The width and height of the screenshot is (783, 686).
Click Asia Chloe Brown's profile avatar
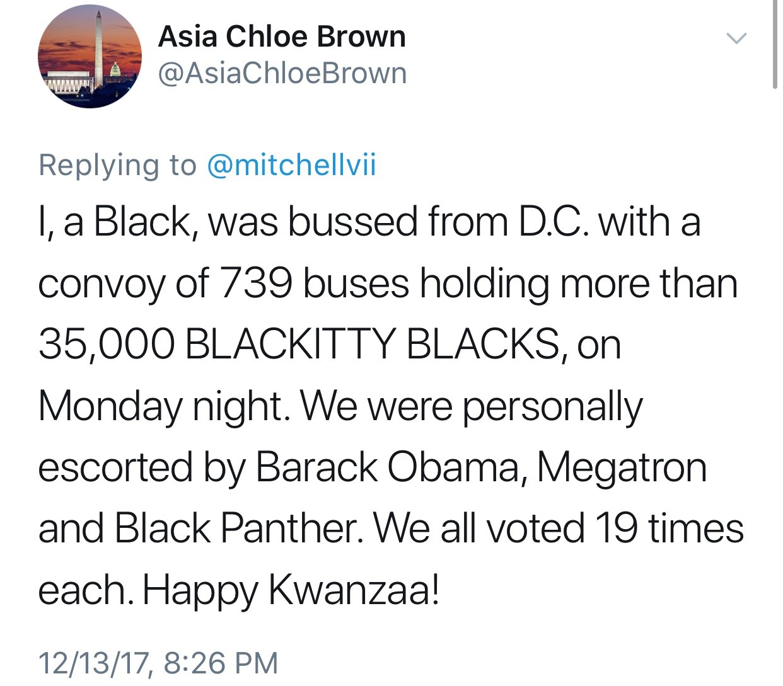pyautogui.click(x=90, y=56)
